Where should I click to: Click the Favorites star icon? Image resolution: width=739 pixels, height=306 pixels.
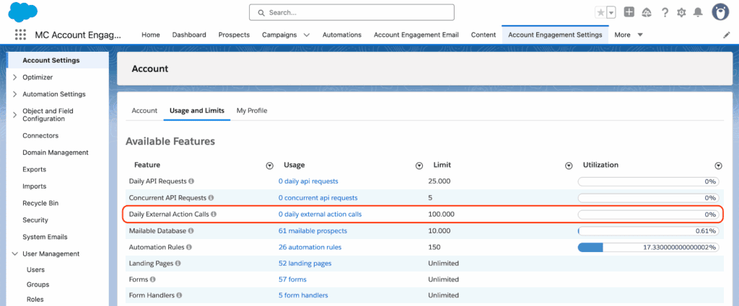pyautogui.click(x=600, y=13)
